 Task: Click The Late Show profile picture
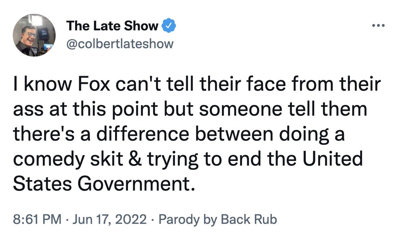(34, 34)
